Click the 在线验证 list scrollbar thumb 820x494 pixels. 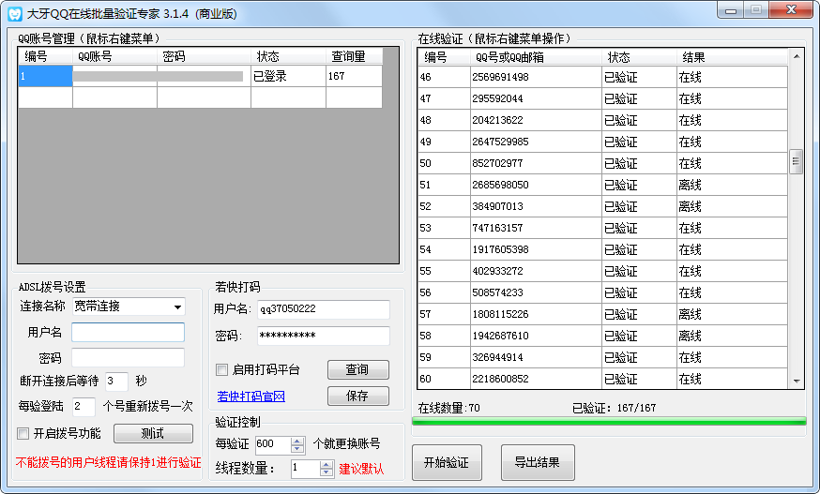(797, 161)
